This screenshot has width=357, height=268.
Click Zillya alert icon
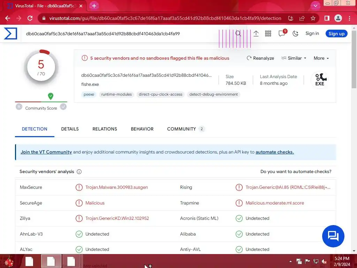tap(79, 218)
